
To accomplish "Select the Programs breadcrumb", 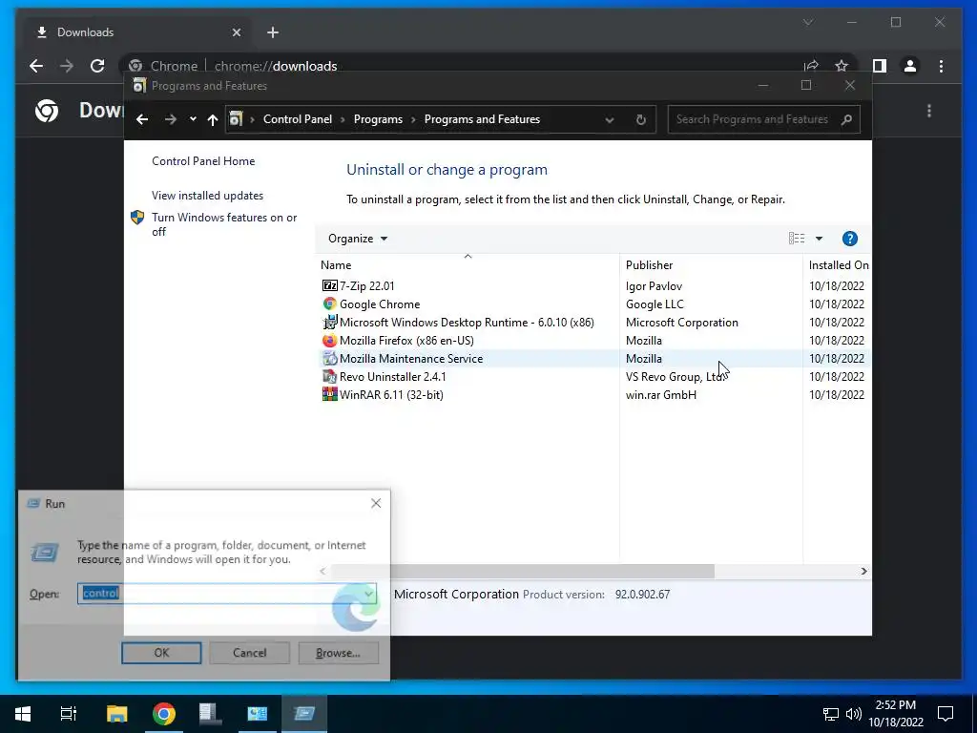I will click(378, 119).
